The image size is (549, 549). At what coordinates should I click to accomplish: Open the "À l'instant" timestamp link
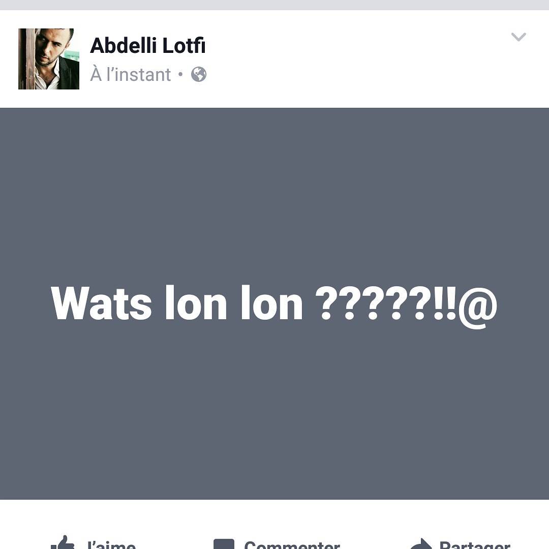[x=131, y=75]
